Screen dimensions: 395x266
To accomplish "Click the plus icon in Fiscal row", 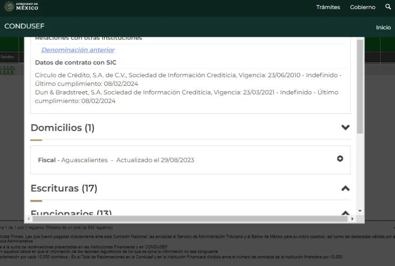I will 340,159.
